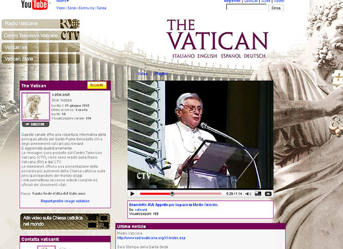Screen dimensions: 343x249
Task: Open the Vatican.va sidebar button
Action: tap(41, 47)
